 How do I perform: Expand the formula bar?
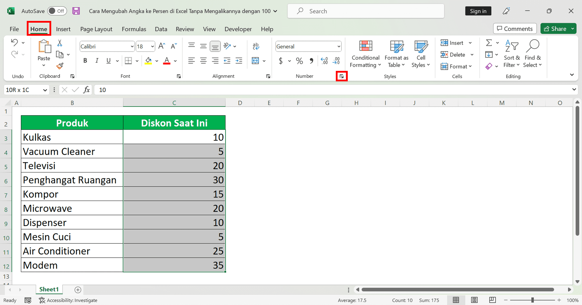point(574,89)
